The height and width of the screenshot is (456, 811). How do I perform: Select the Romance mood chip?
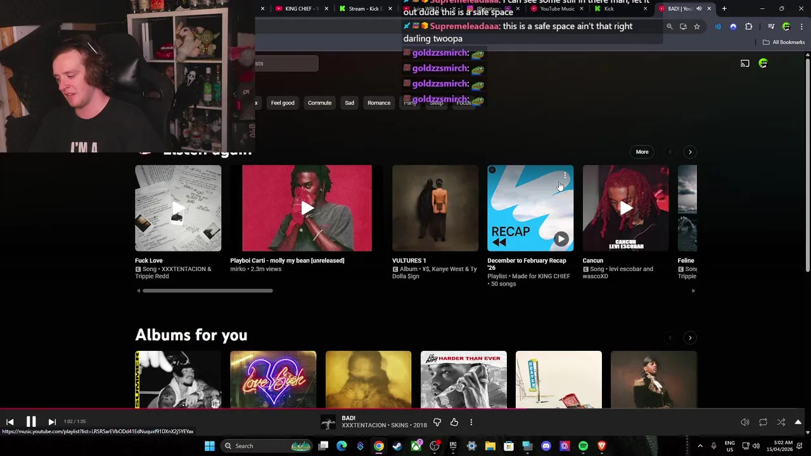(x=379, y=103)
